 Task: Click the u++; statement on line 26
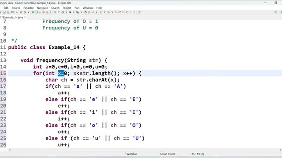click(x=64, y=145)
